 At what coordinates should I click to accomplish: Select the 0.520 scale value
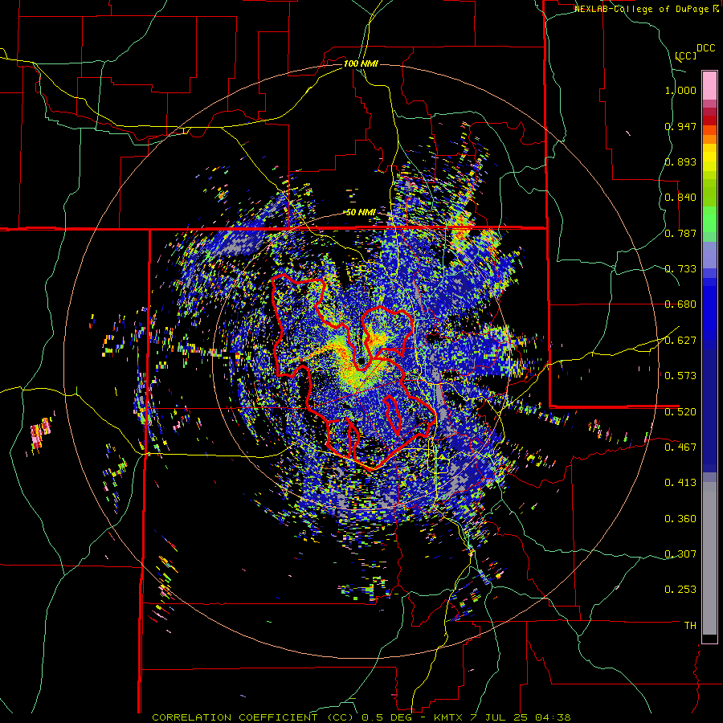point(680,412)
